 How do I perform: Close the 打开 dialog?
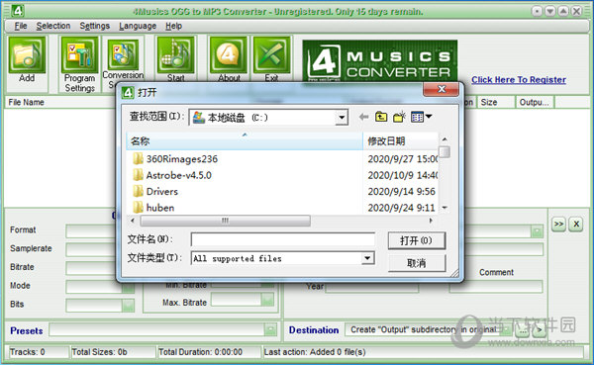(442, 89)
